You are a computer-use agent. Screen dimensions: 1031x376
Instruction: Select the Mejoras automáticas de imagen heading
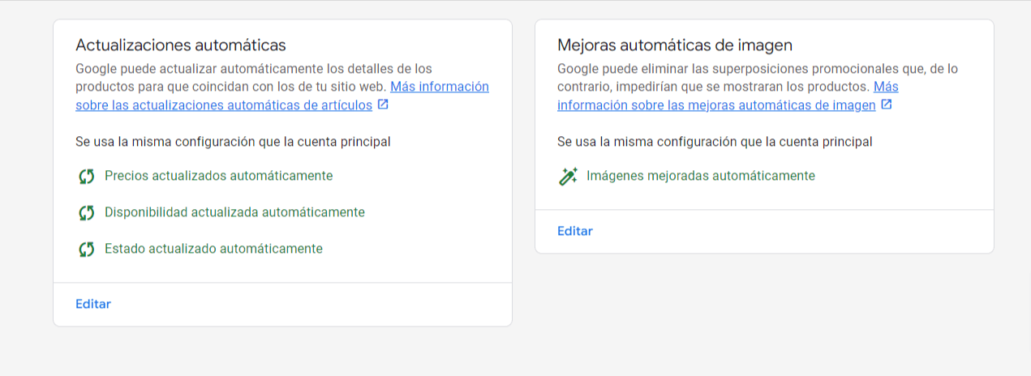675,45
